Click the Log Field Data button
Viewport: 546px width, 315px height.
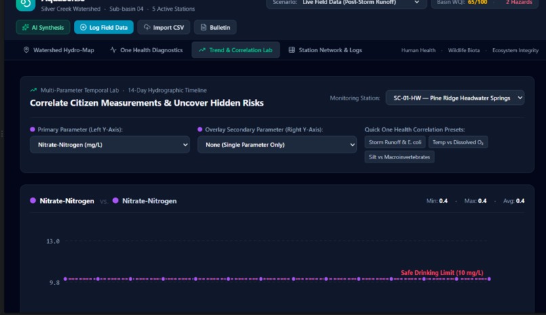coord(104,27)
